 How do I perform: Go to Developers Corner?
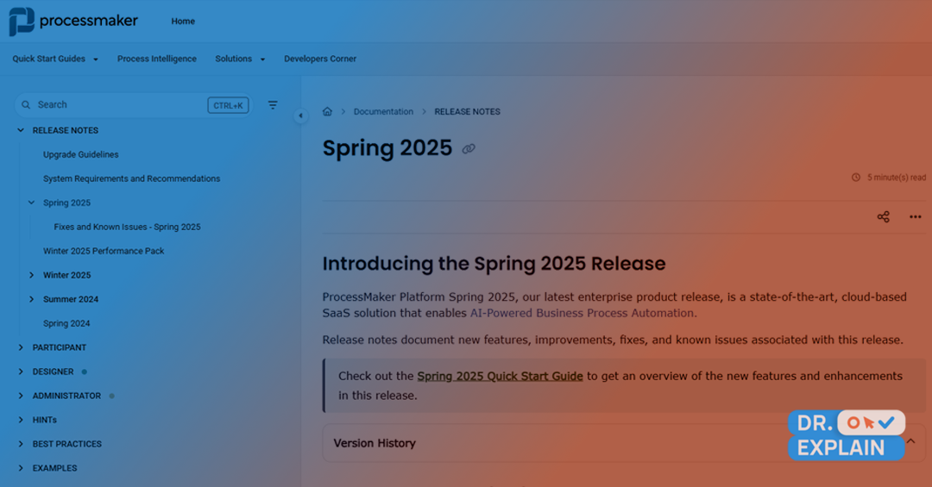[x=320, y=59]
